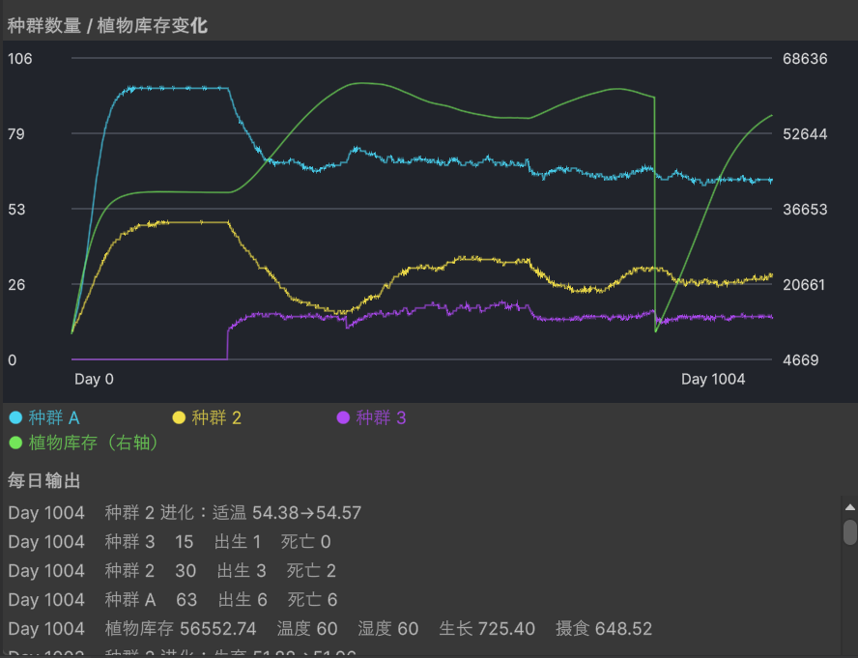Toggle the 种群 A legend label
The width and height of the screenshot is (858, 658).
54,417
